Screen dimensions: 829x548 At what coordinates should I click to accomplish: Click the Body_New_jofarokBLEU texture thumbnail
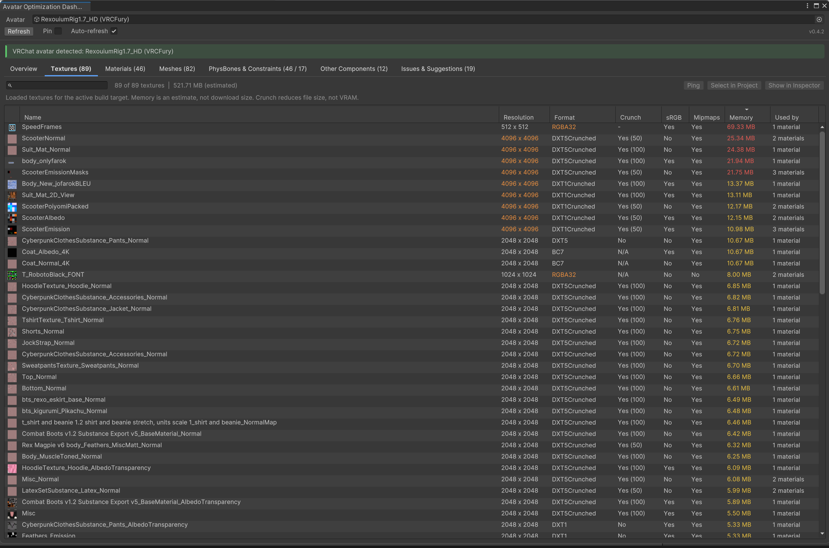pyautogui.click(x=12, y=184)
